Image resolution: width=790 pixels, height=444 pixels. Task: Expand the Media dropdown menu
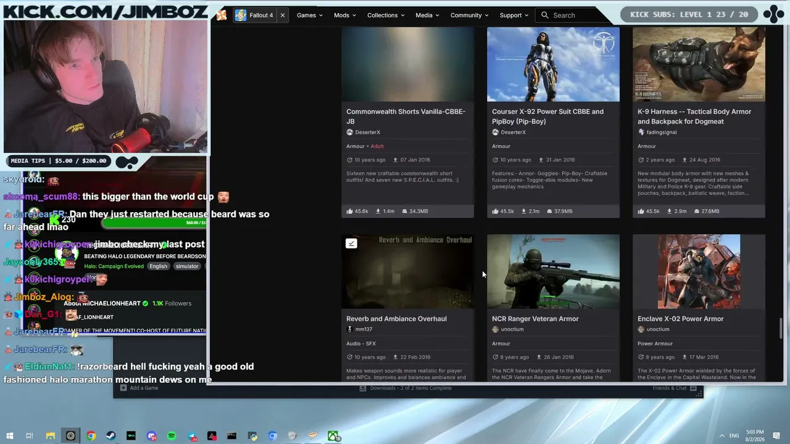(427, 15)
